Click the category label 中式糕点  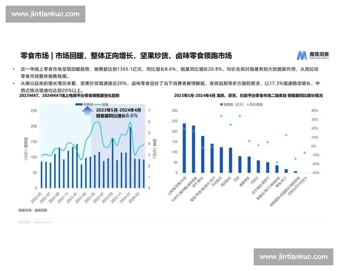[x=217, y=181]
